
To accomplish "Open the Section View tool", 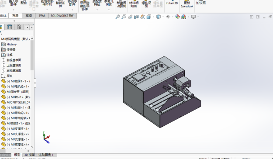I will [136, 17].
